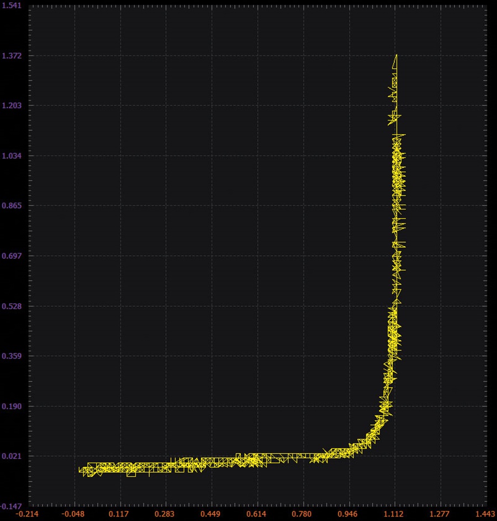Click the 1.034 value on the vertical axis
Image resolution: width=497 pixels, height=521 pixels.
click(x=12, y=156)
